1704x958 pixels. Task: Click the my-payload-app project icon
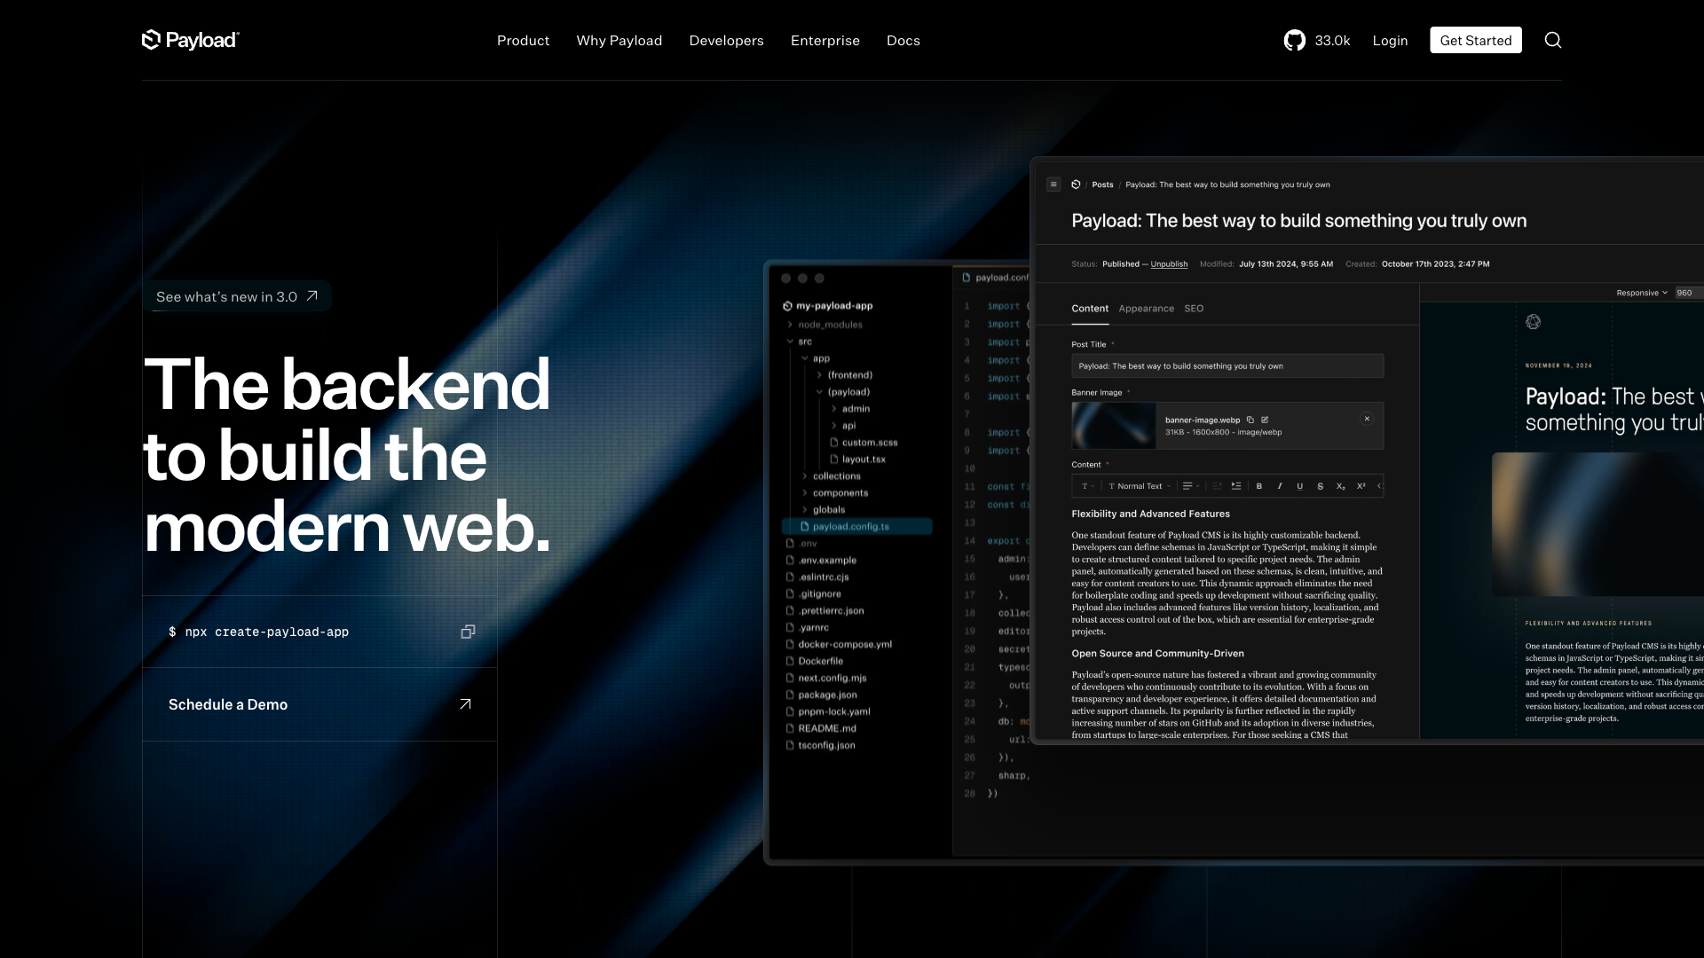pyautogui.click(x=787, y=306)
